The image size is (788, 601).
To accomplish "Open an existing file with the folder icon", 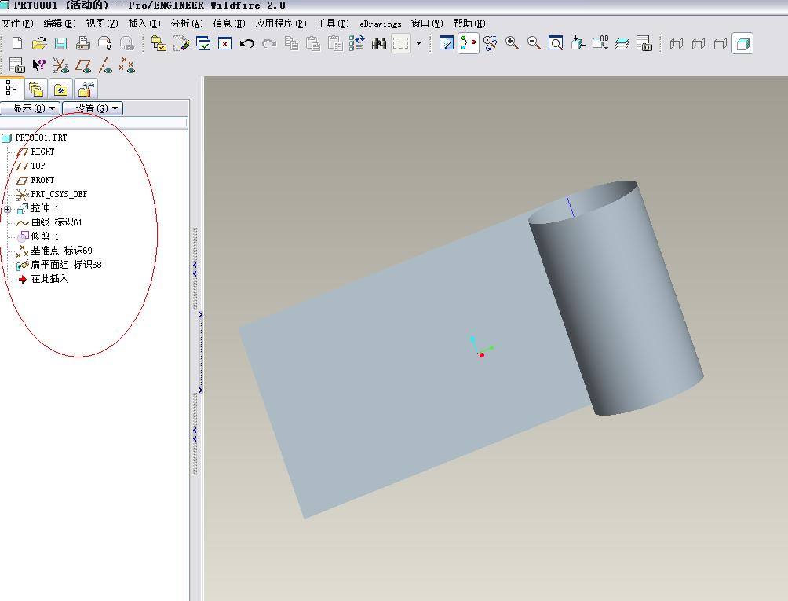I will pos(39,43).
